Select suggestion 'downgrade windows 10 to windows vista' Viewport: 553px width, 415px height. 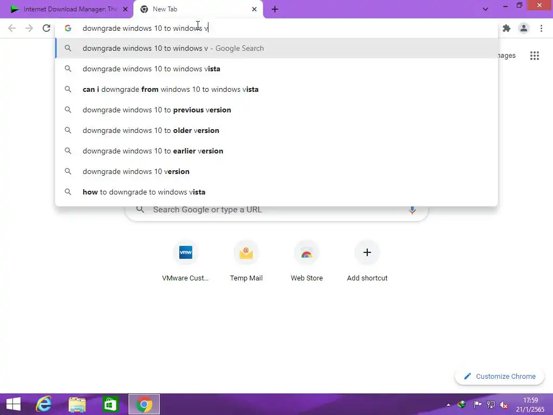pyautogui.click(x=277, y=69)
